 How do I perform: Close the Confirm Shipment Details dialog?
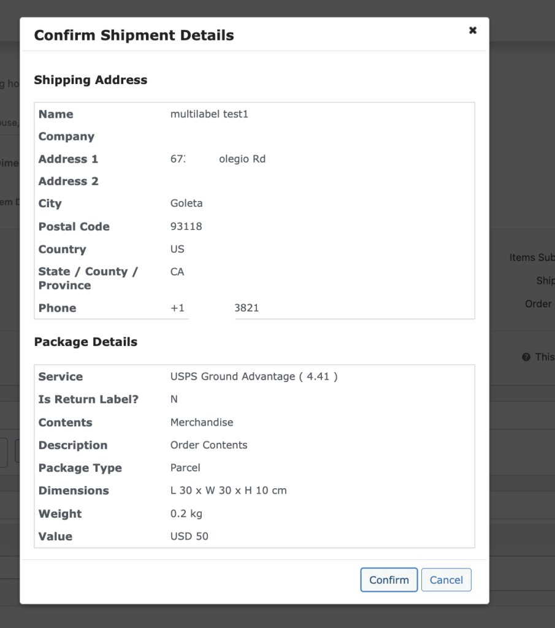click(472, 30)
